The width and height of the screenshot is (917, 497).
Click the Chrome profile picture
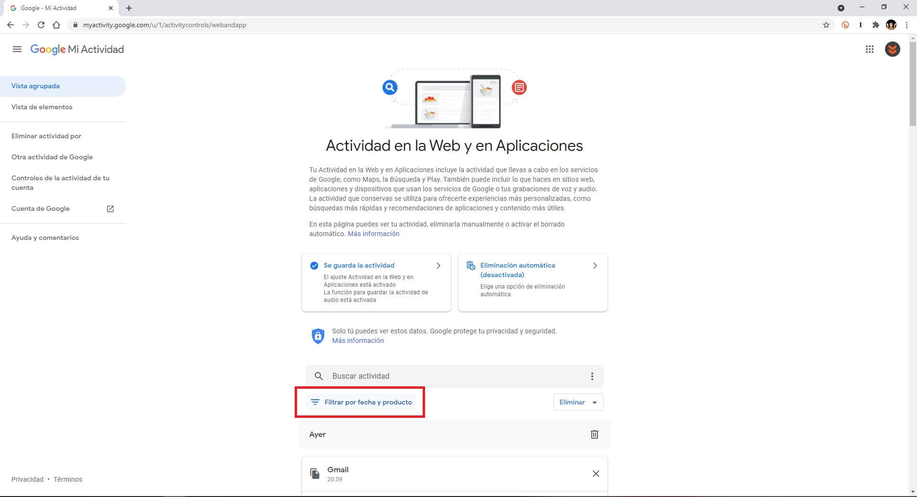[891, 25]
